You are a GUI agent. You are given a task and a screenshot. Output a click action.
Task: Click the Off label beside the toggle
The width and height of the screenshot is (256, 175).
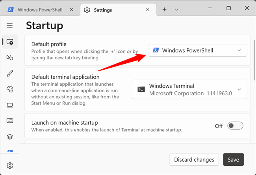(219, 126)
